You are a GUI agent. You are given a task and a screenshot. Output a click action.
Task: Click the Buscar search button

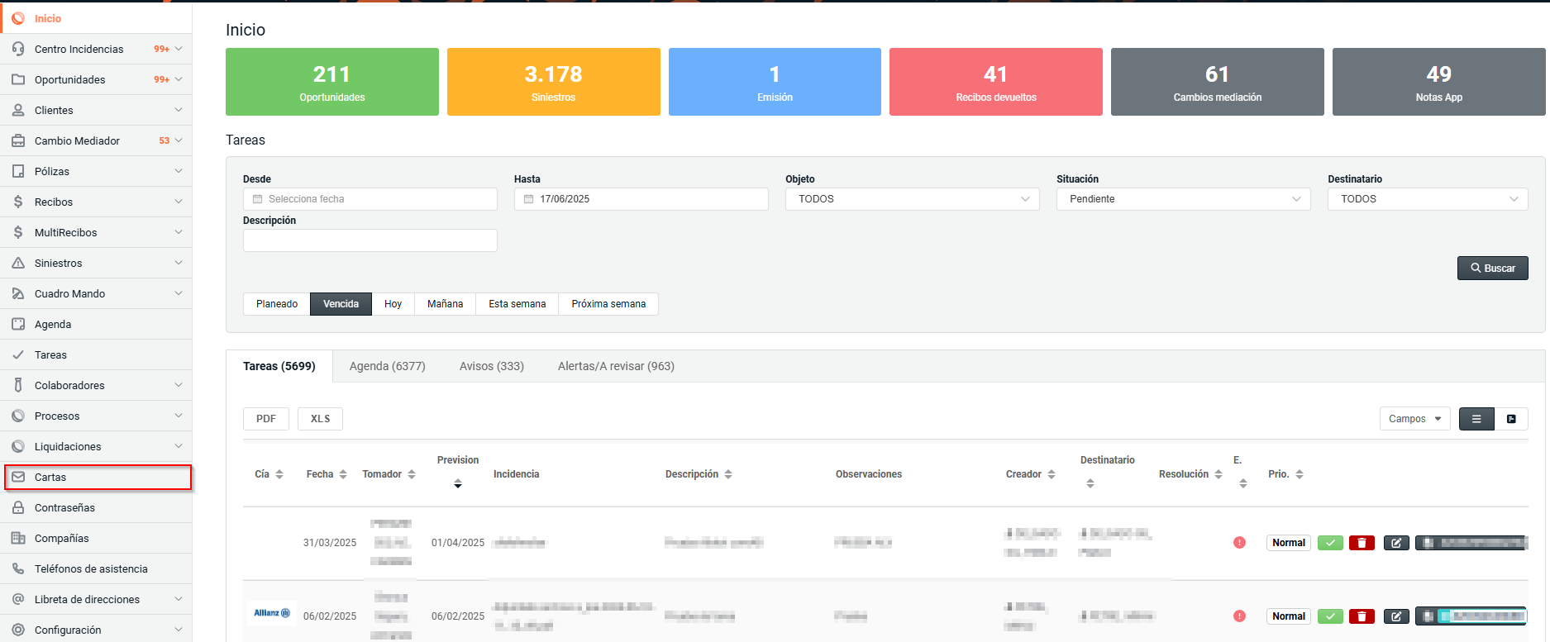click(1492, 268)
